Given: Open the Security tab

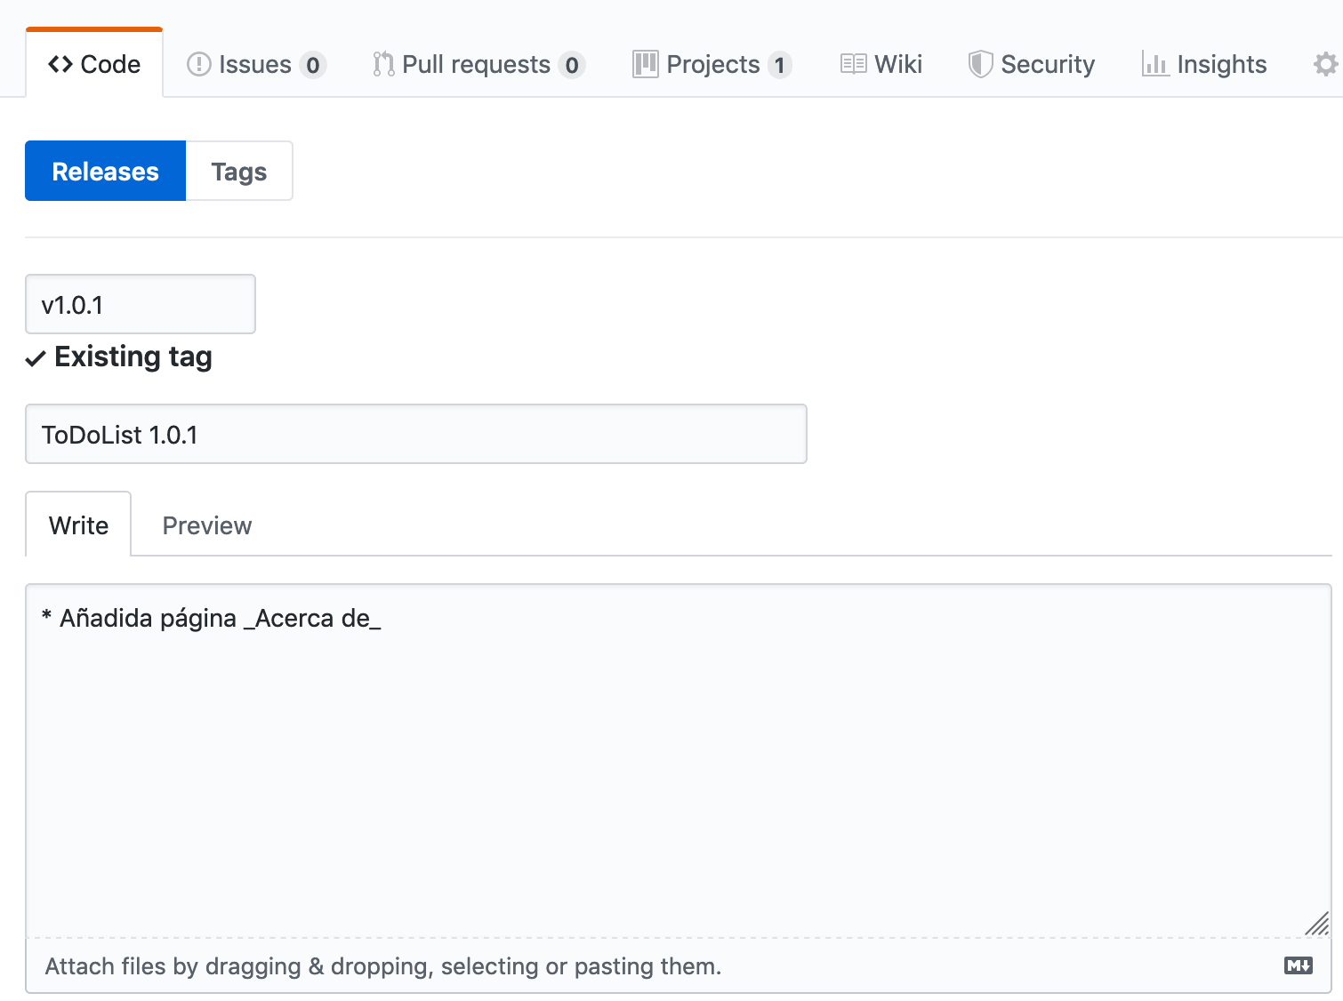Looking at the screenshot, I should 1032,64.
